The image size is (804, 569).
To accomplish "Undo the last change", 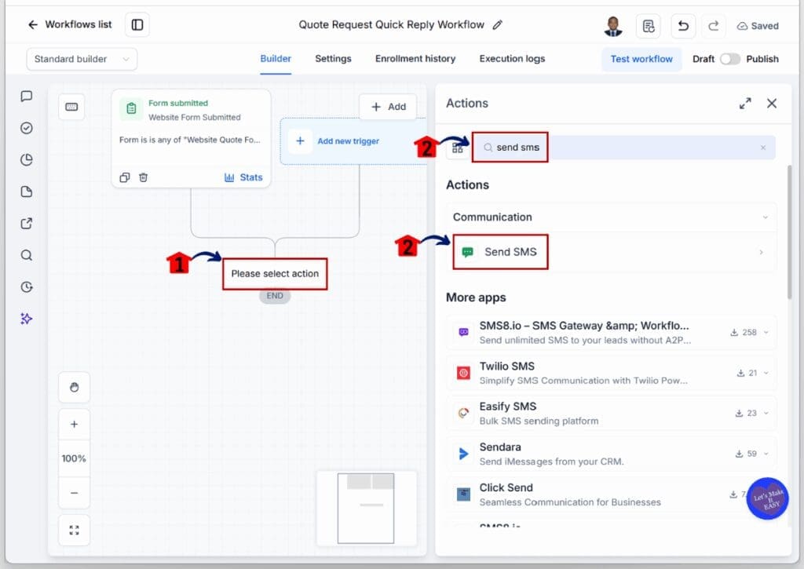I will click(x=683, y=26).
